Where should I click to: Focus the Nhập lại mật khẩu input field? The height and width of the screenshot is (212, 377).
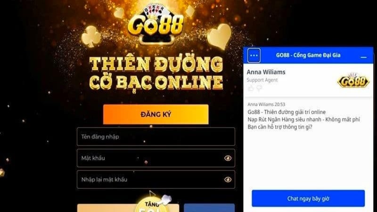click(x=156, y=179)
